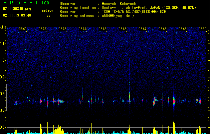Click the date stamp 02.11.19 03:40
Viewport: 210px width, 134px height.
[x=17, y=15]
